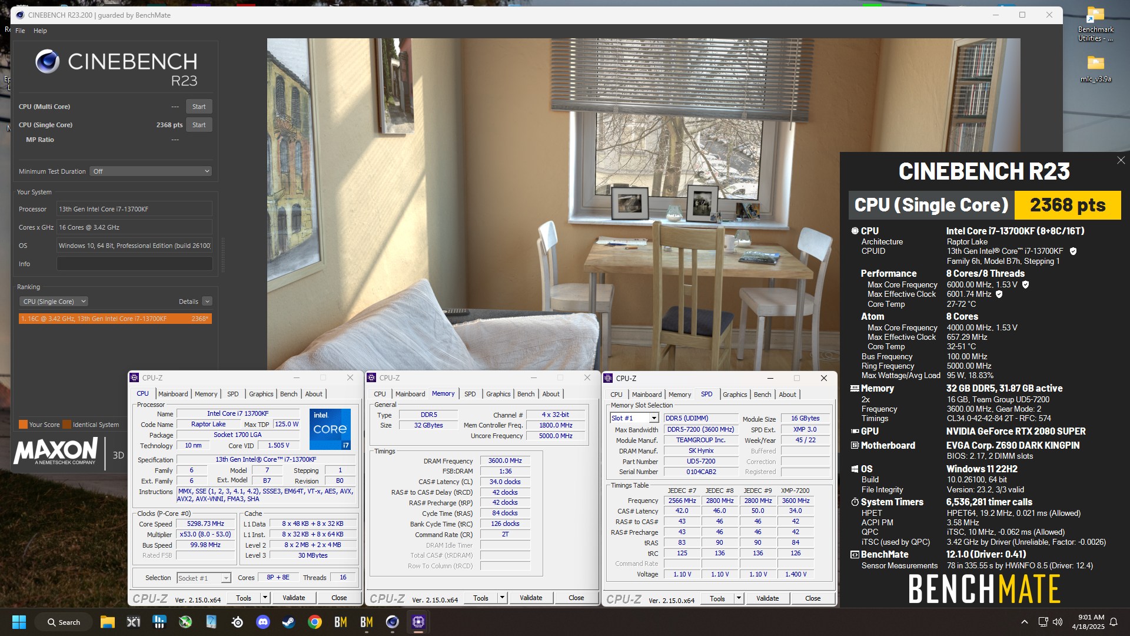Click the 2368 pts yellow score badge
Viewport: 1130px width, 636px height.
[x=1067, y=205]
